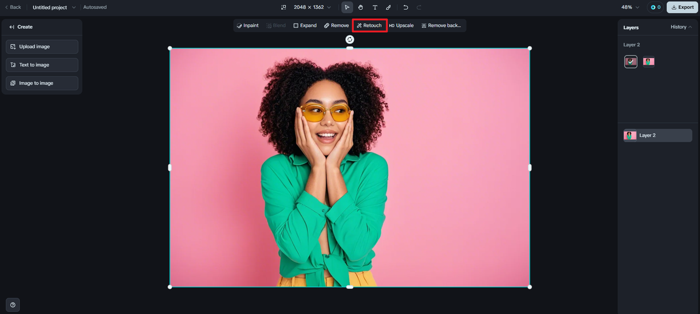Open the Image to image option
Viewport: 700px width, 314px height.
42,83
